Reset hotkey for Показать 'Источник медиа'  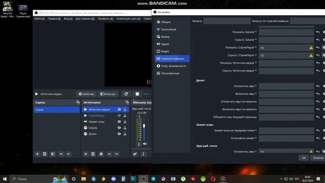318,63
